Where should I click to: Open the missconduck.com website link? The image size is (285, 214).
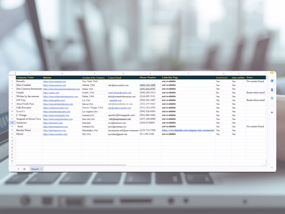[x=54, y=85]
